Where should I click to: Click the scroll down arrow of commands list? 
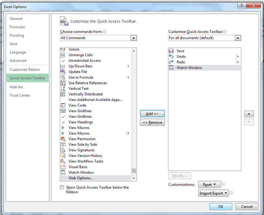pos(134,178)
